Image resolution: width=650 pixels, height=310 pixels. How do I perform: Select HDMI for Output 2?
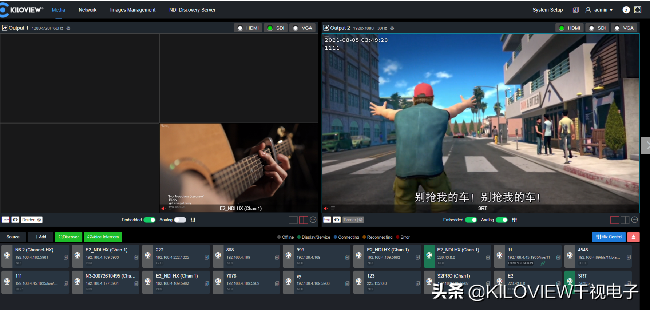pos(570,28)
